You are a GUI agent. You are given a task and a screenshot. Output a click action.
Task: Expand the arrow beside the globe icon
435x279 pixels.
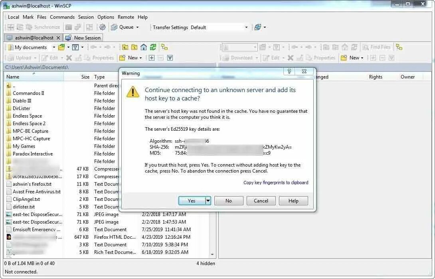click(265, 27)
